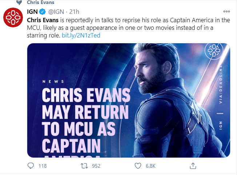Click the 118 replies count
Viewport: 237px width, 175px height.
pyautogui.click(x=43, y=166)
